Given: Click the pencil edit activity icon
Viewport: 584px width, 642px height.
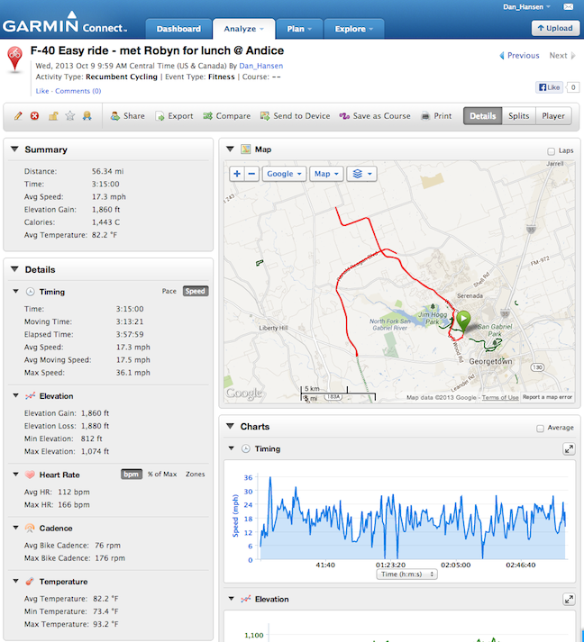Looking at the screenshot, I should point(18,116).
